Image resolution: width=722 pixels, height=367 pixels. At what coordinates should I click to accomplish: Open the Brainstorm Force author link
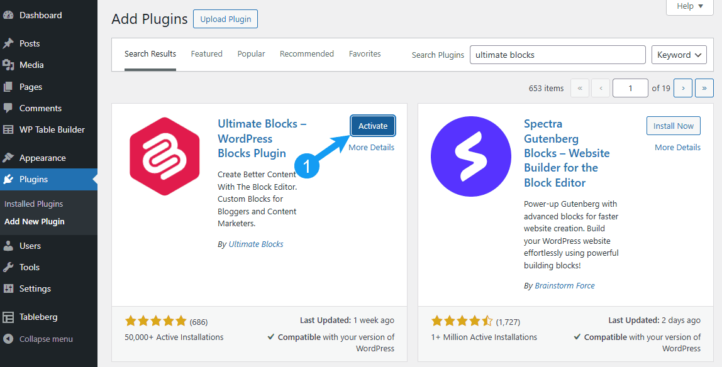(x=565, y=285)
